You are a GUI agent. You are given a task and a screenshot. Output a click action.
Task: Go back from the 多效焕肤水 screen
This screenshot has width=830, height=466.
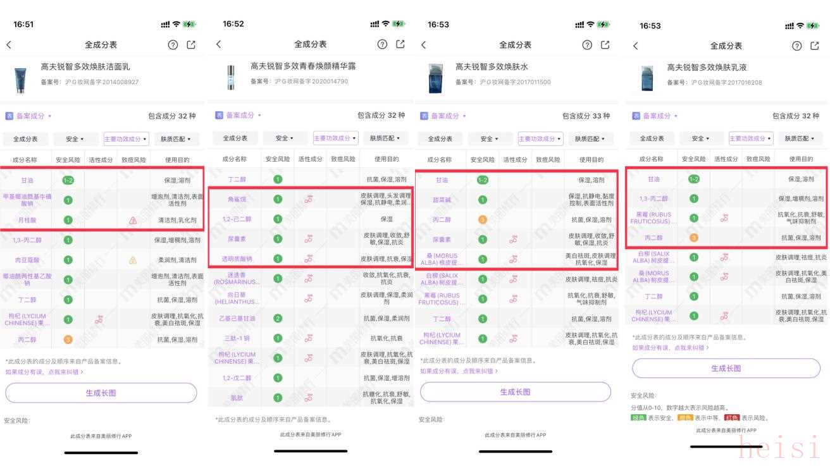coord(423,45)
